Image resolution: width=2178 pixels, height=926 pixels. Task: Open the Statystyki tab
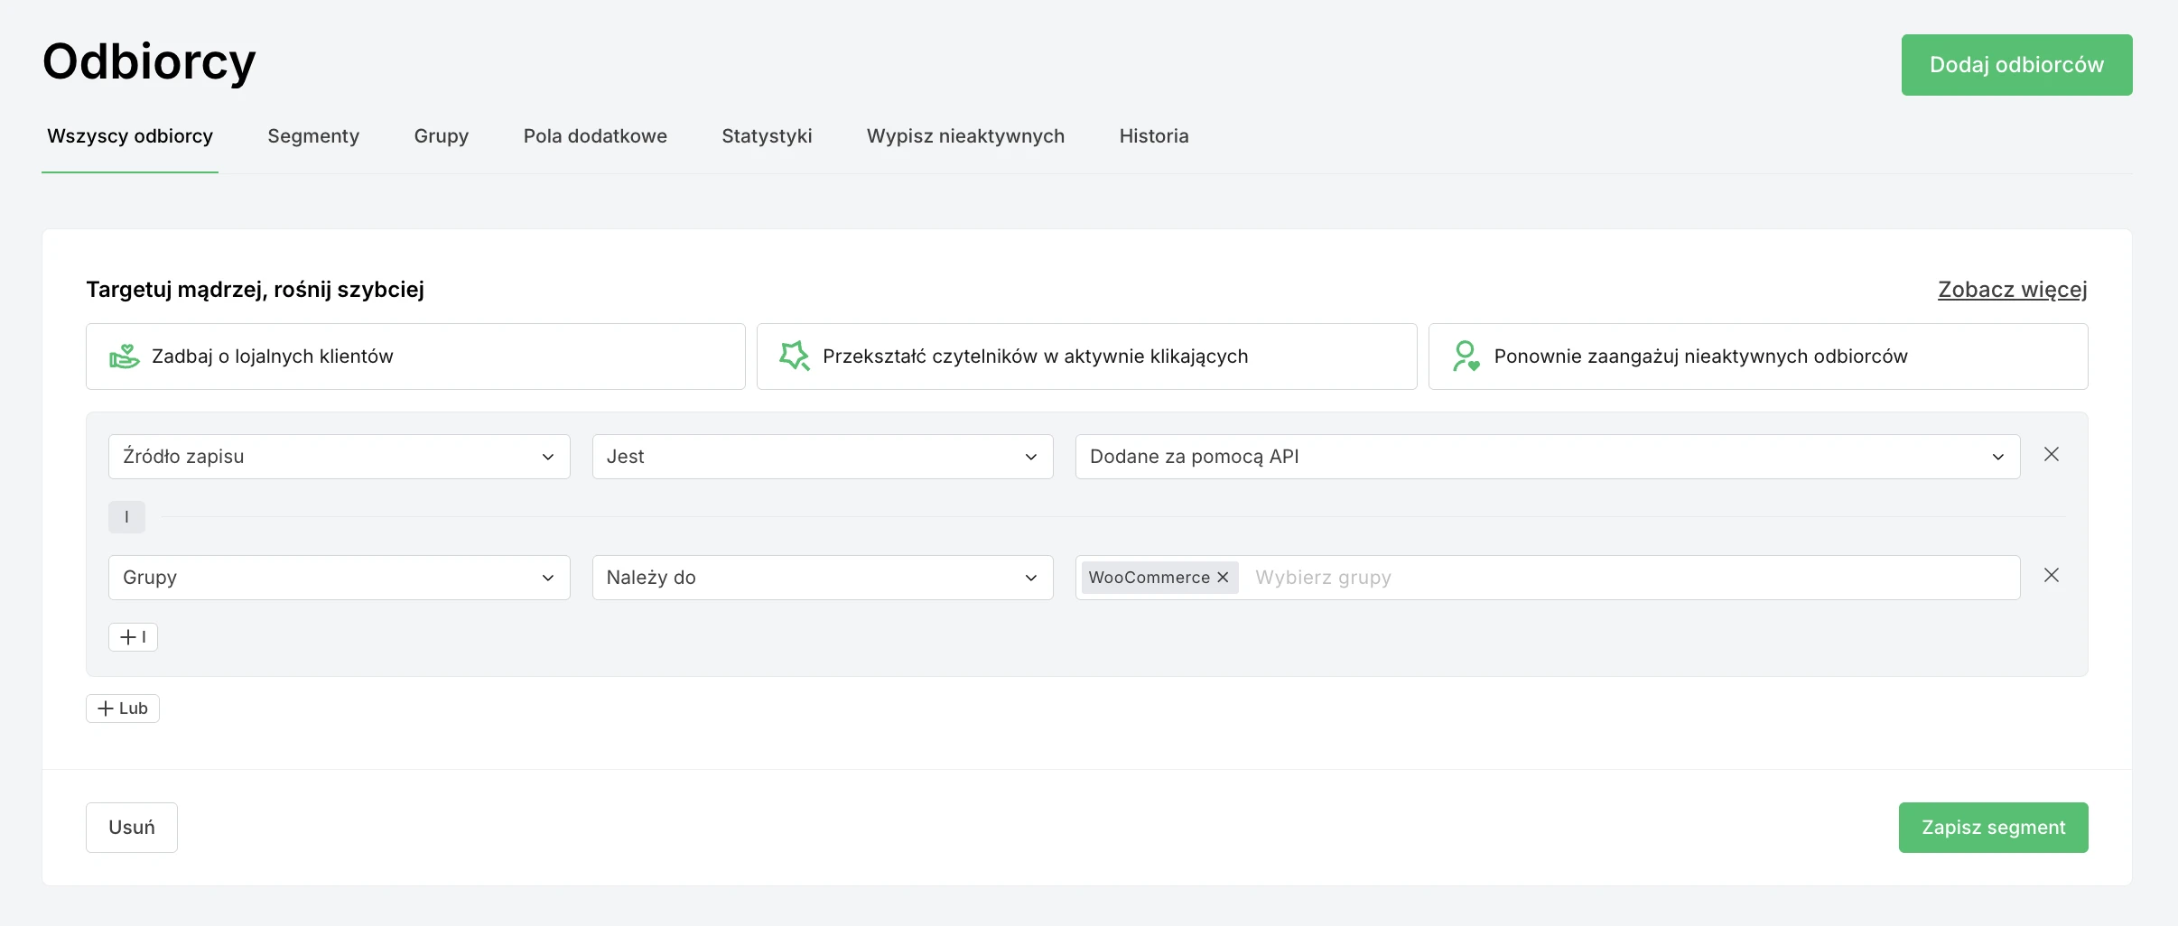coord(767,136)
